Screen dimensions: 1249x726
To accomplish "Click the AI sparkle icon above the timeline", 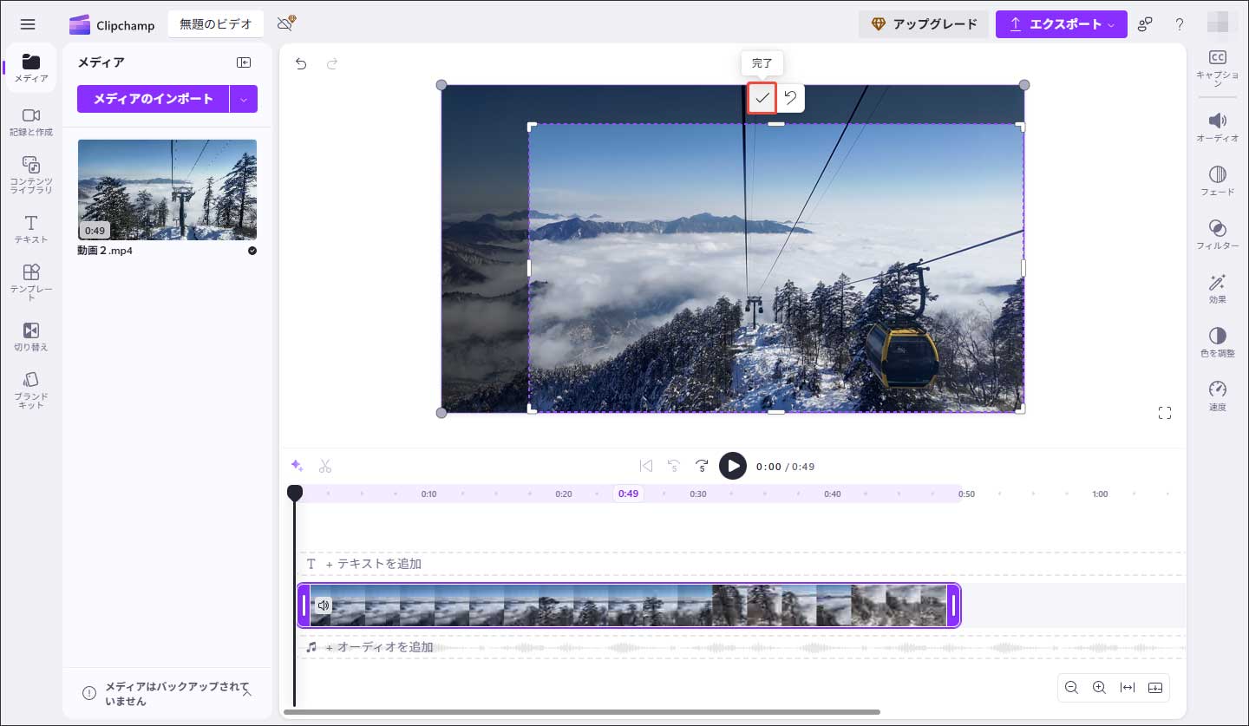I will pyautogui.click(x=298, y=466).
